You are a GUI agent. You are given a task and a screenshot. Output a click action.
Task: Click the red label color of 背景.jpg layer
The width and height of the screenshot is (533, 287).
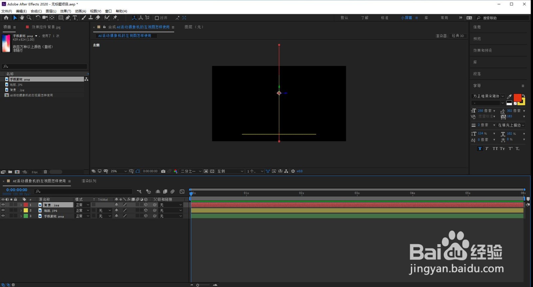pyautogui.click(x=26, y=205)
